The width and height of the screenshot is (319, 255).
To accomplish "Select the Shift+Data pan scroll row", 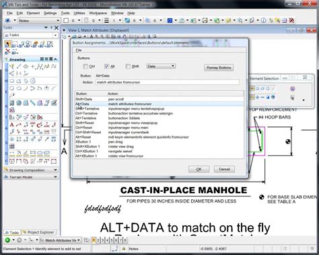I will tap(159, 99).
